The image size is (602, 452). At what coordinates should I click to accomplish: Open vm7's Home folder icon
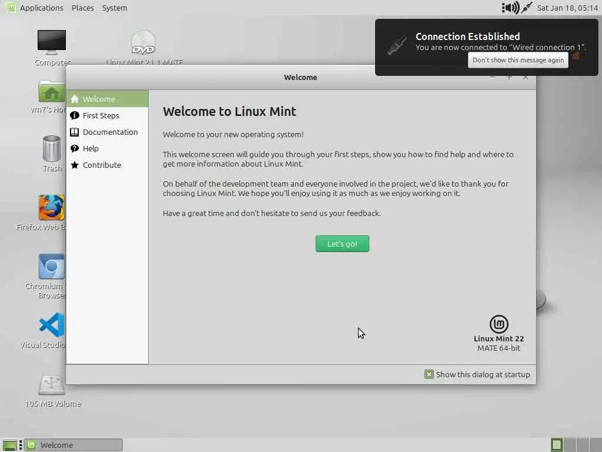click(x=52, y=91)
